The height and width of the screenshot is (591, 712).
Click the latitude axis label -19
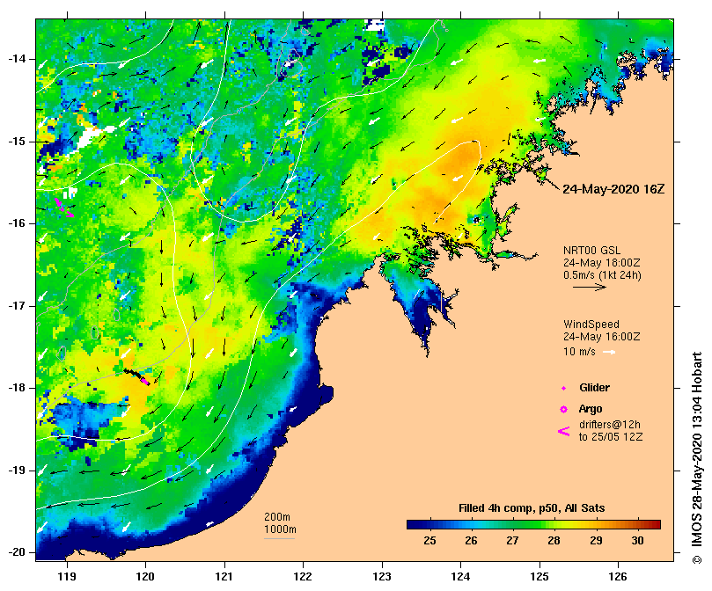tap(18, 471)
